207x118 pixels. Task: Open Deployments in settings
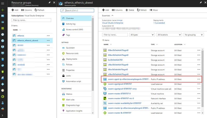click(76, 59)
